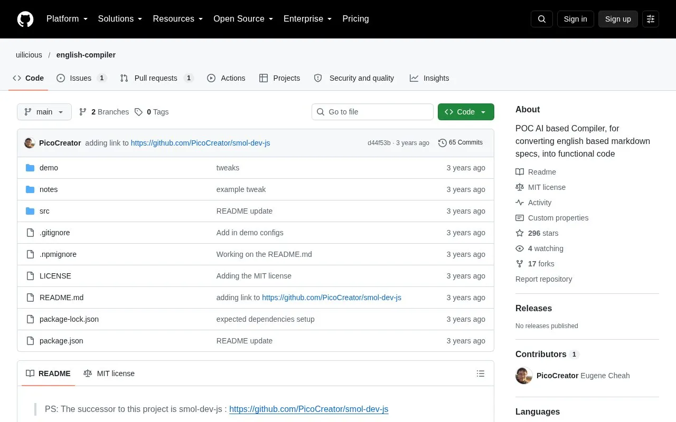Click the Sign up button
This screenshot has height=422, width=676.
point(618,19)
